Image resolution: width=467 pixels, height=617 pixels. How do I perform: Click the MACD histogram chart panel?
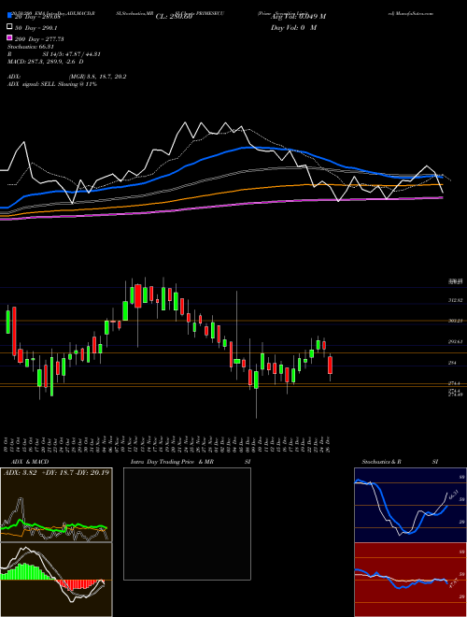point(56,580)
